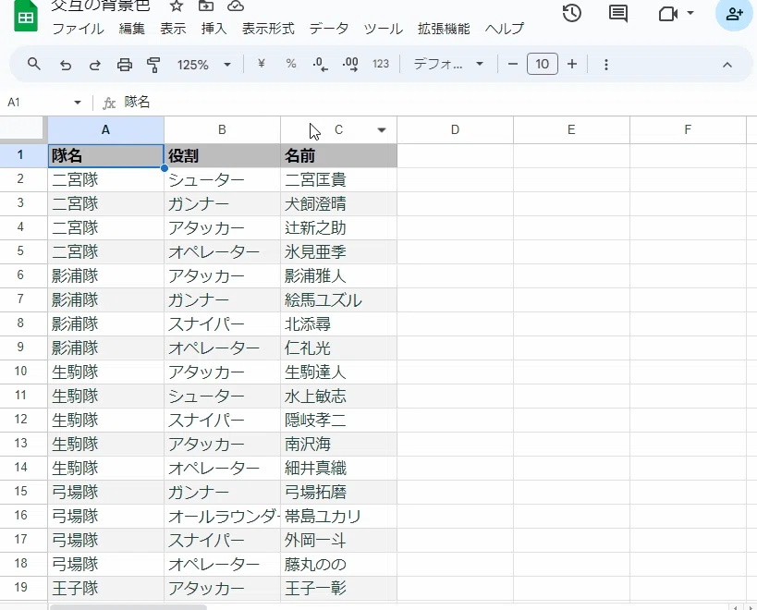Select cell 二宮匡貴
Screen dimensions: 757x610
338,180
